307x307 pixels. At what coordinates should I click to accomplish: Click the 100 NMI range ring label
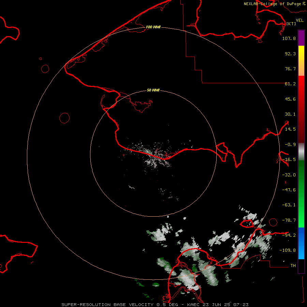pos(153,27)
